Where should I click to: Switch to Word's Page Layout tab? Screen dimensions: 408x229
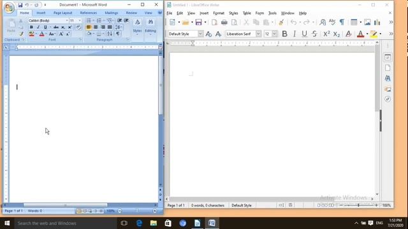tap(62, 13)
